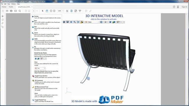Viewport: 189px width, 106px height.
Task: Open the Edit menu
Action: click(5, 4)
